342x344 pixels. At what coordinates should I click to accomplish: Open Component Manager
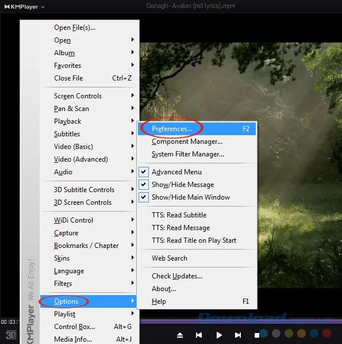[197, 142]
